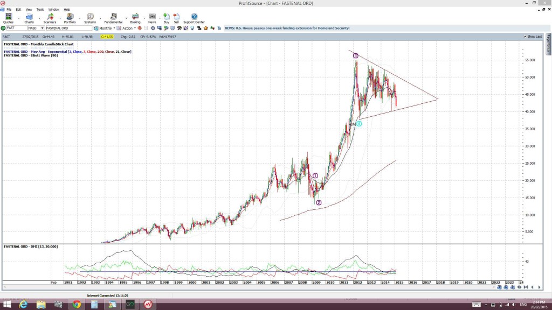Open the Edit menu

tap(18, 10)
